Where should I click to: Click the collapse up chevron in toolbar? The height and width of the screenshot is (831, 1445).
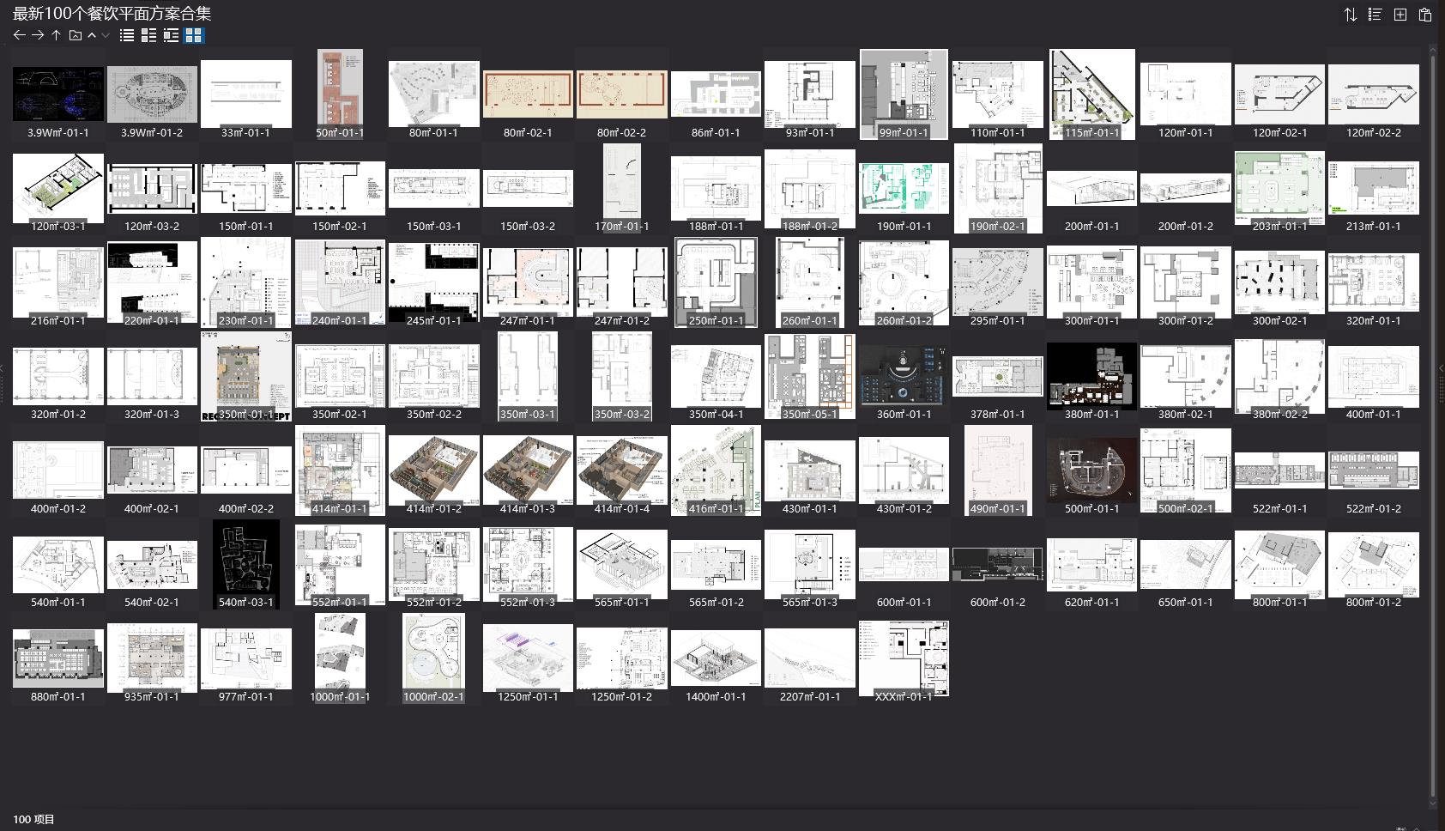click(92, 35)
